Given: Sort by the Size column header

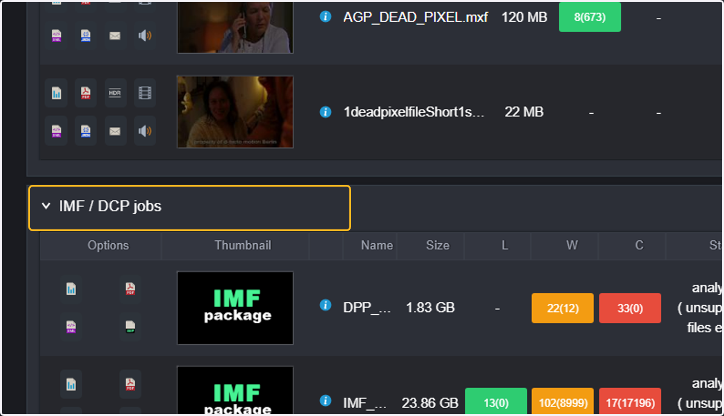Looking at the screenshot, I should pos(437,246).
